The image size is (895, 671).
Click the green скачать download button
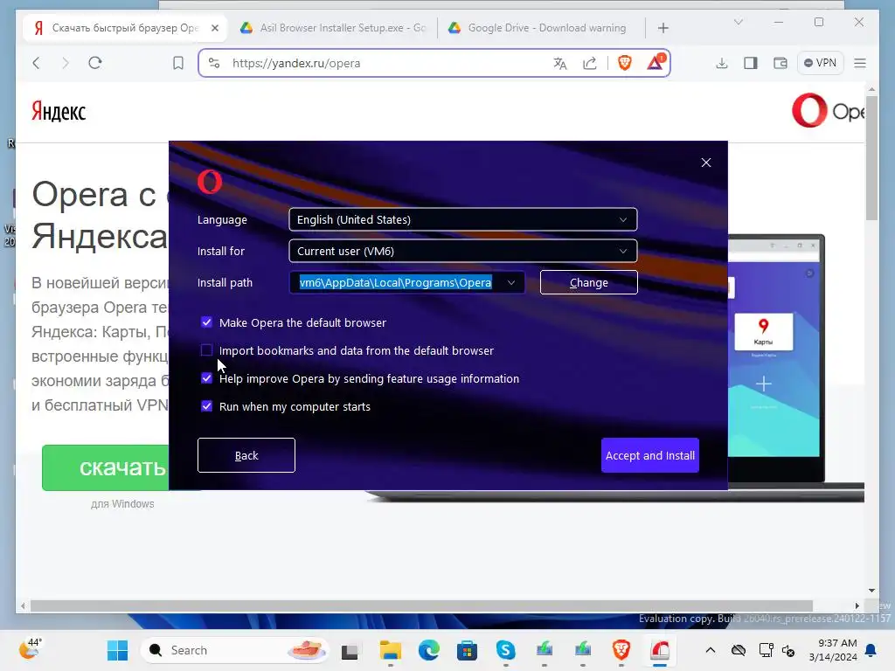[x=106, y=467]
